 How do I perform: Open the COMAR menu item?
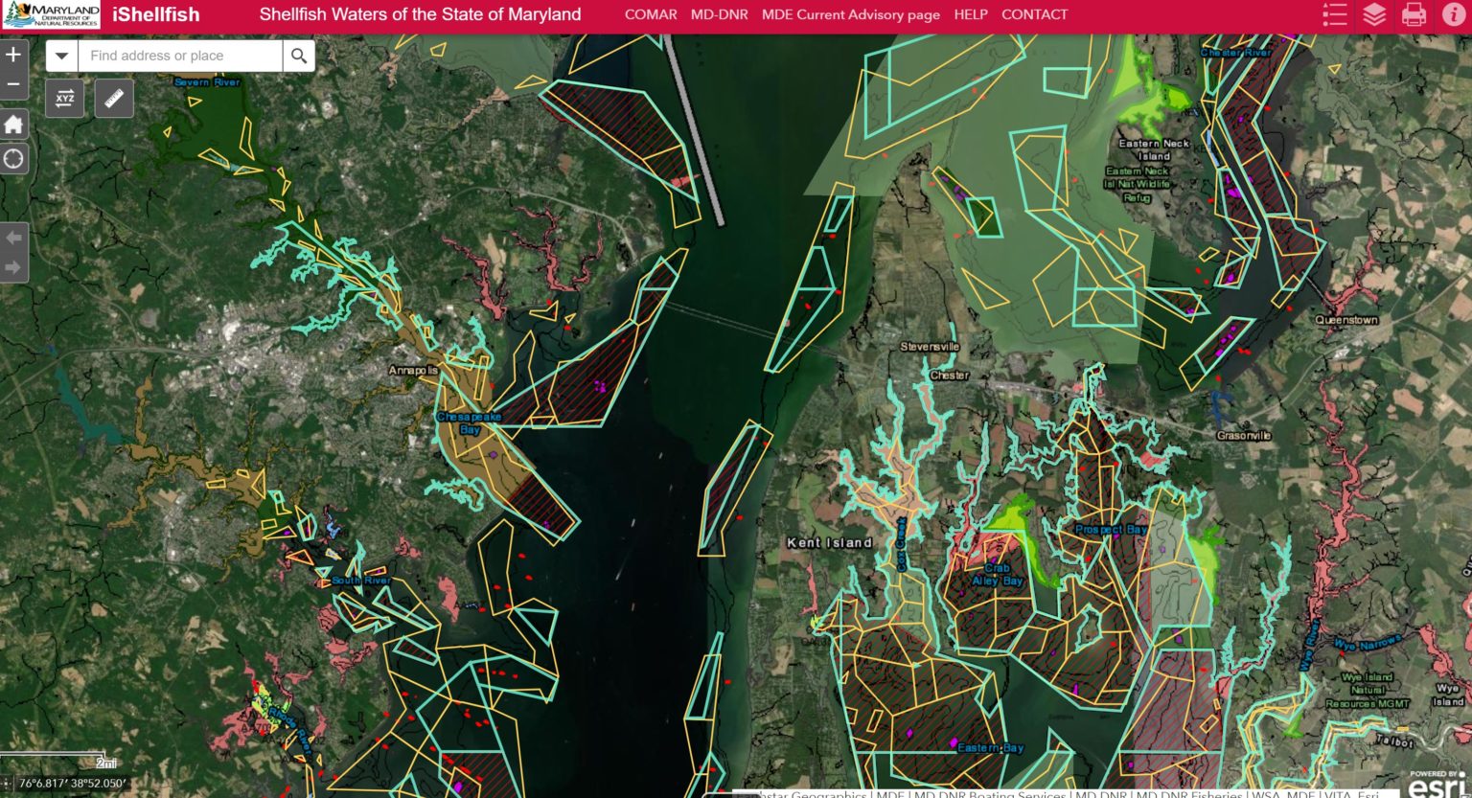click(x=651, y=14)
